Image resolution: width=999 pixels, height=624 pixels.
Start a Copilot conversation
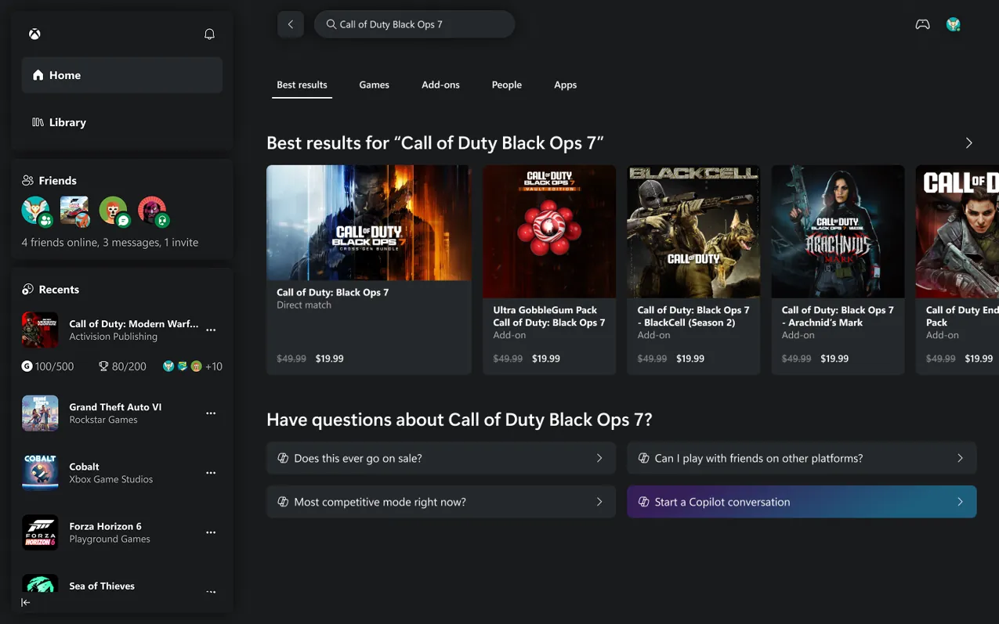pos(802,502)
